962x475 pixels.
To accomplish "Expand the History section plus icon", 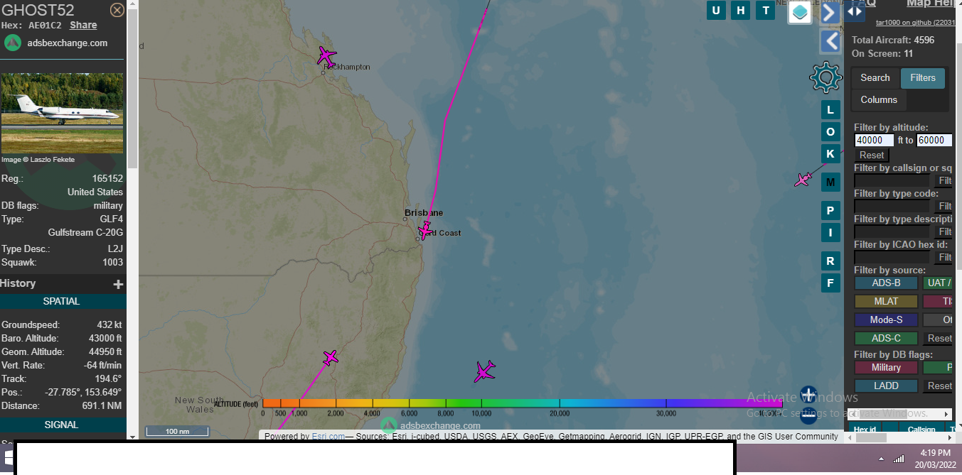I will click(118, 284).
